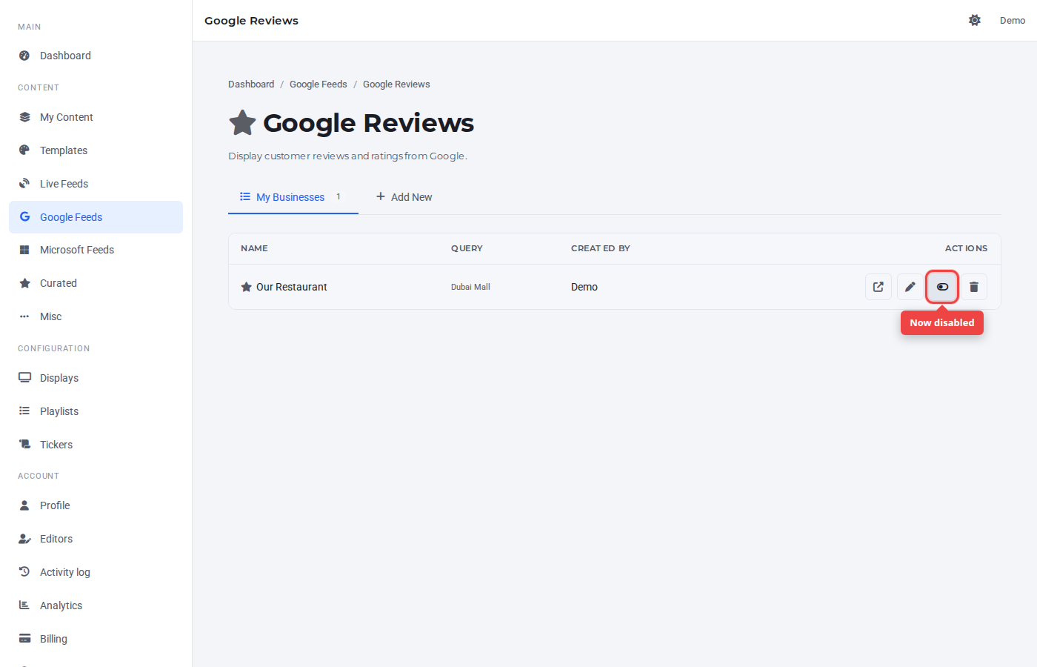Delete Our Restaurant with trash icon
The image size is (1037, 667).
(974, 287)
